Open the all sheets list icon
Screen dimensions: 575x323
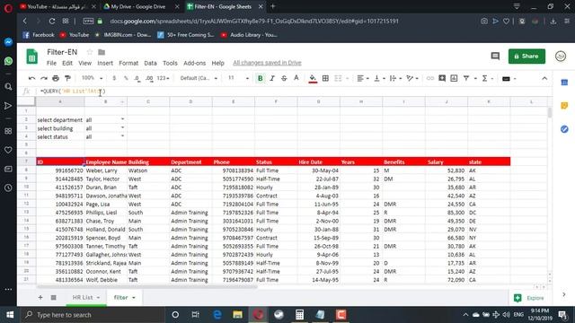tap(54, 297)
